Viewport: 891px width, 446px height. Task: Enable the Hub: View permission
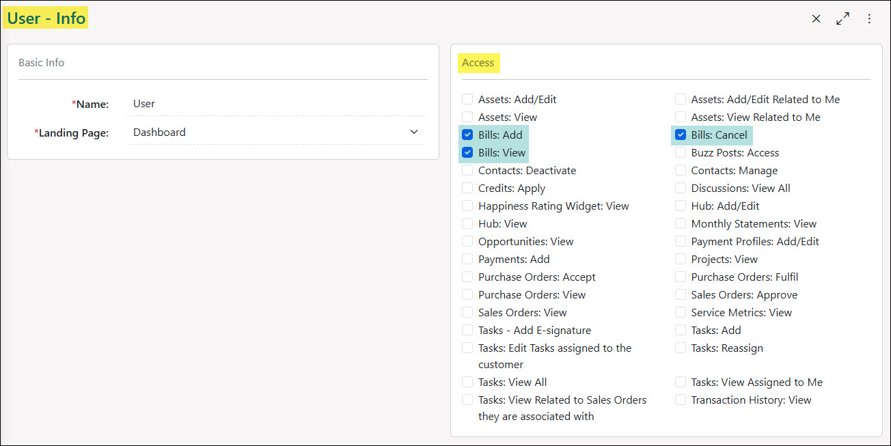pos(467,223)
